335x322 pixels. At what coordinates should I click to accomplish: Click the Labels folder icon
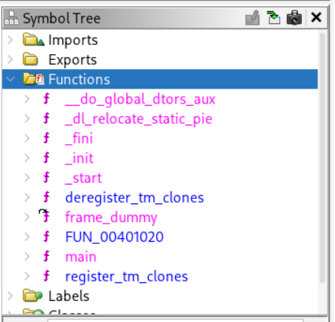pyautogui.click(x=32, y=296)
